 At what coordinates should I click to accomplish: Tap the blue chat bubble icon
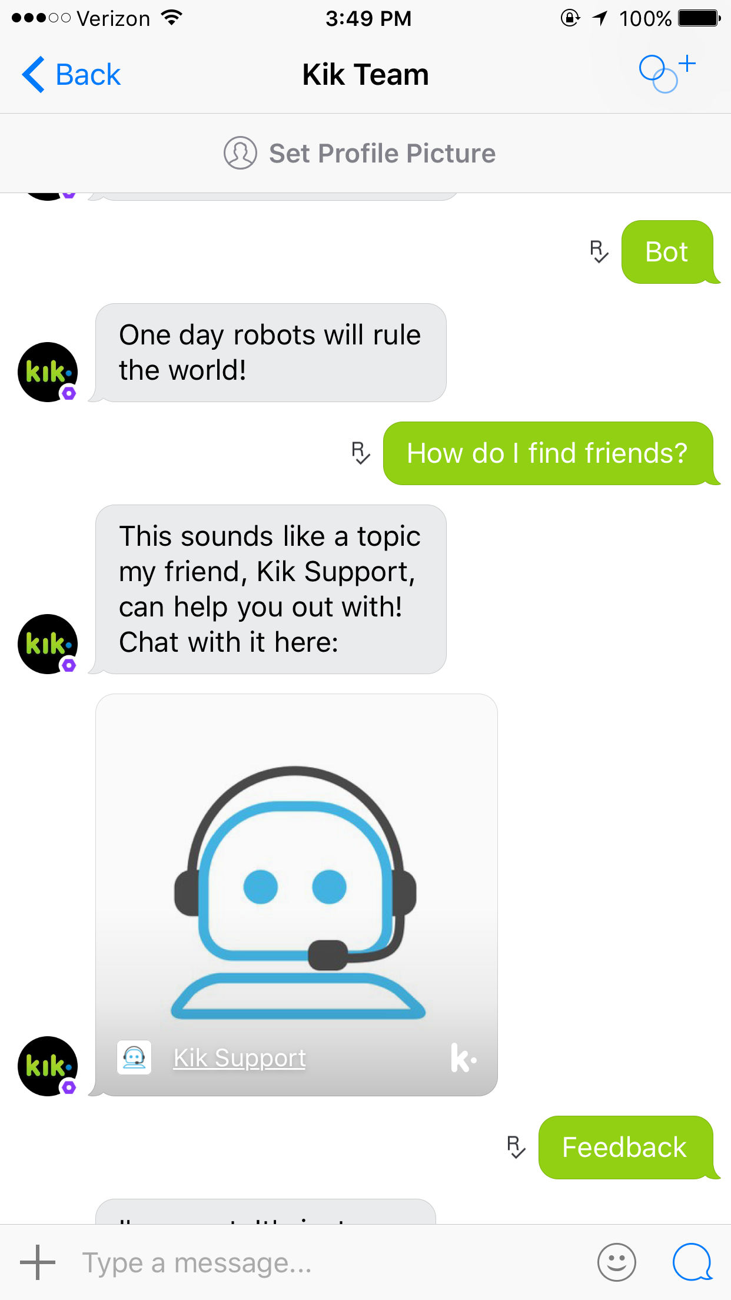(692, 1262)
